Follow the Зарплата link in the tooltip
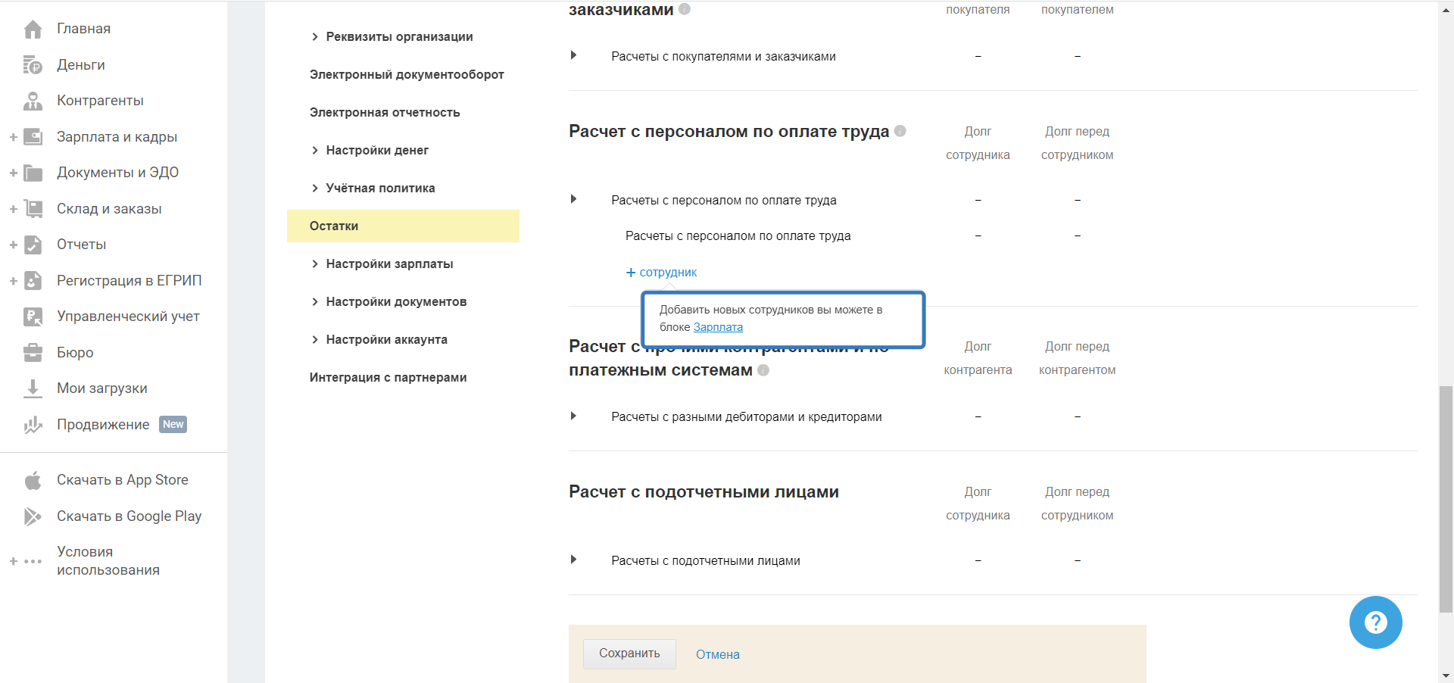Viewport: 1454px width, 683px height. 718,327
